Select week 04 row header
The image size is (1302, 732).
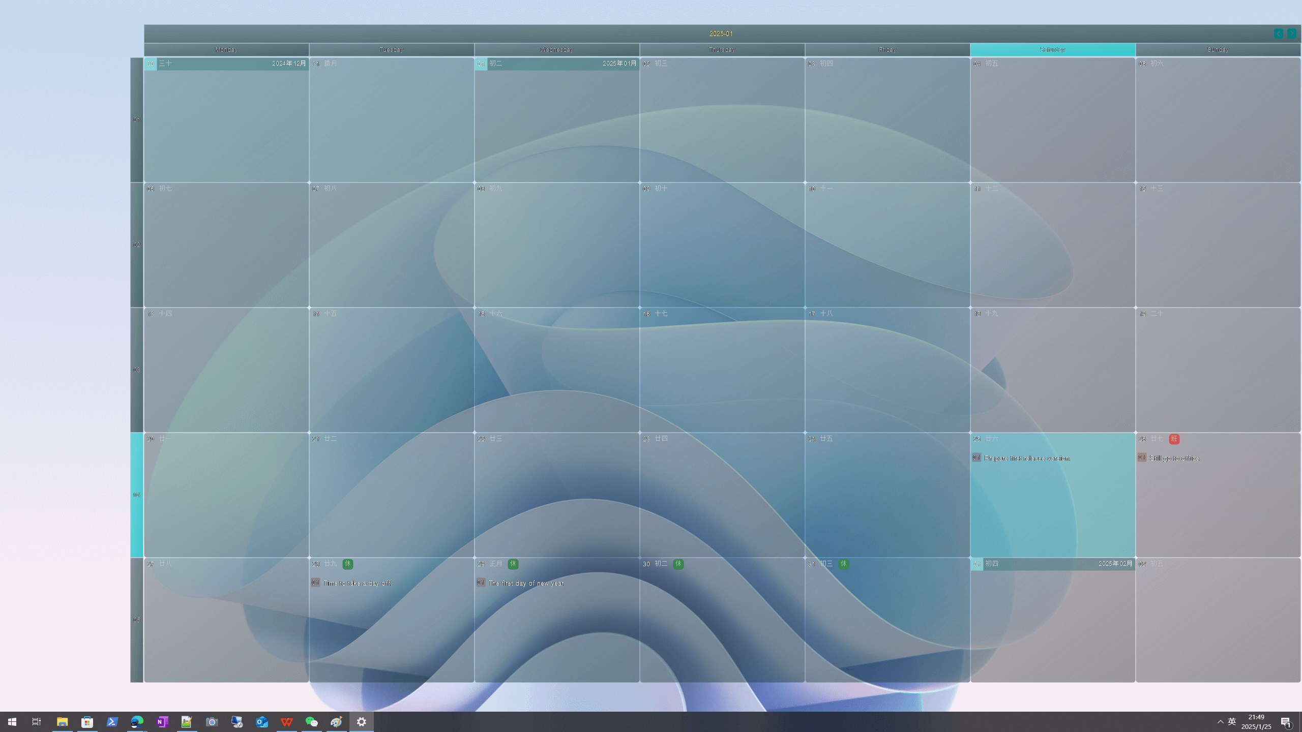pyautogui.click(x=136, y=495)
